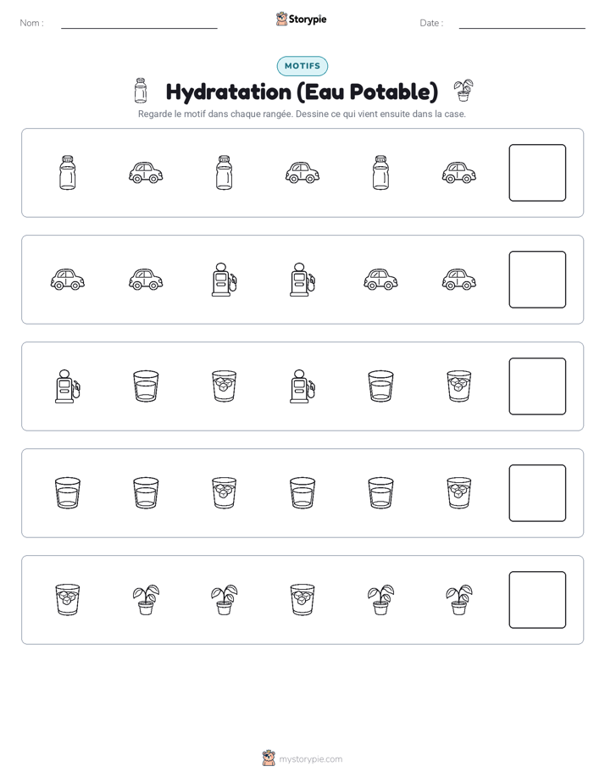Viewport: 605px width, 783px height.
Task: Click the first water glass in row four
Action: [x=68, y=493]
